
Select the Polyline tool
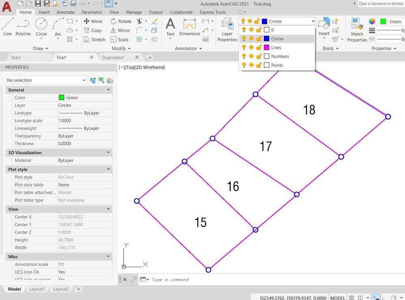point(23,27)
